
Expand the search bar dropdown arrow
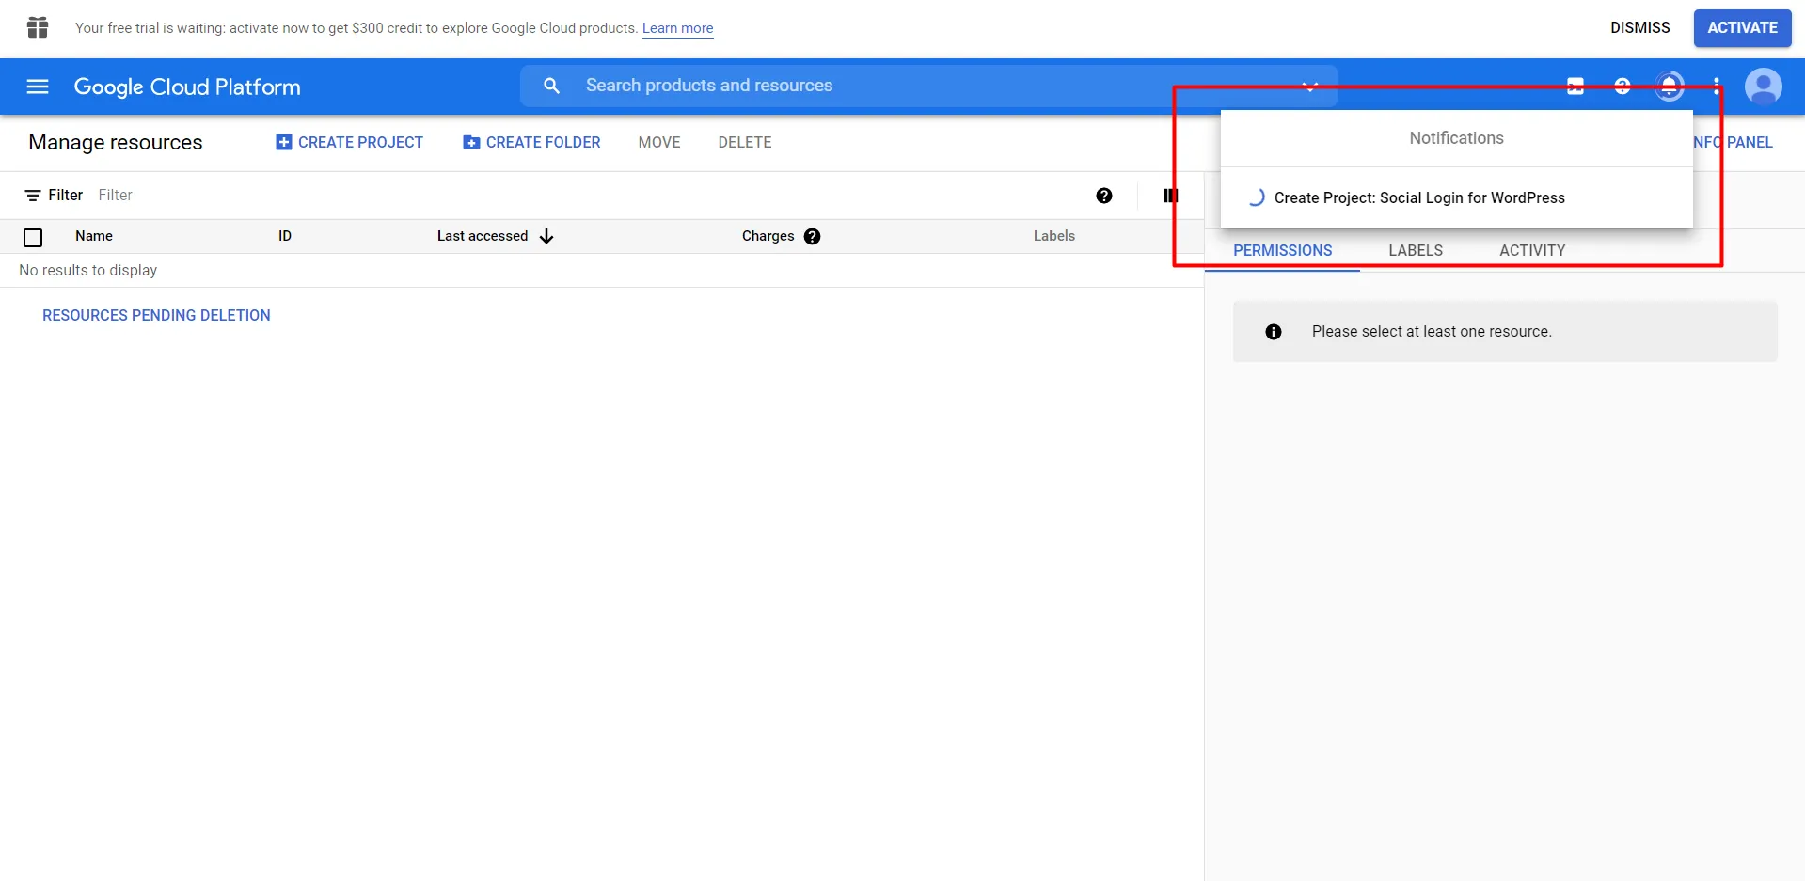[x=1309, y=86]
